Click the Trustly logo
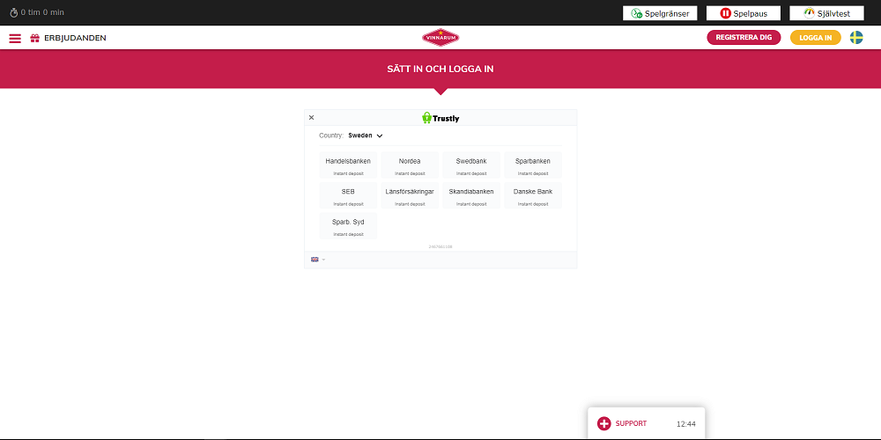 440,118
